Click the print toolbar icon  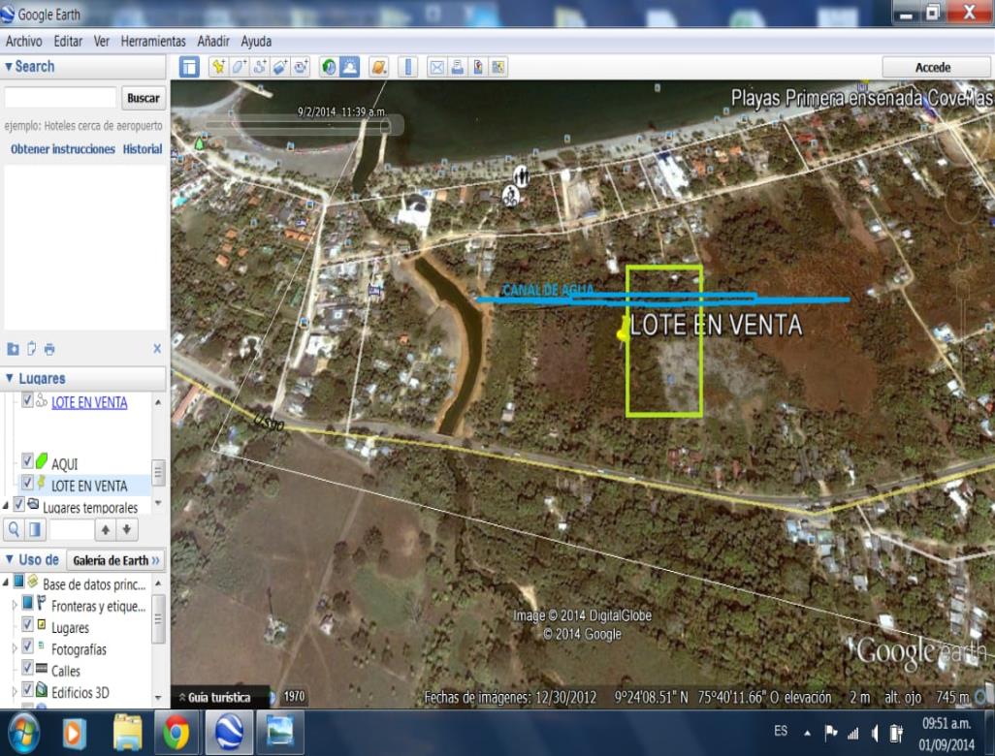point(457,67)
